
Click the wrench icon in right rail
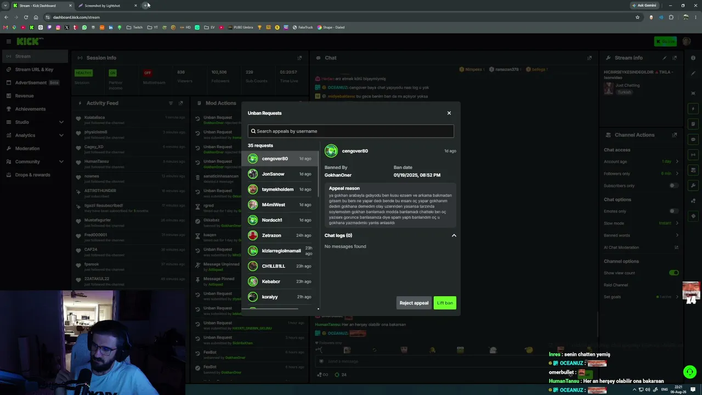click(x=694, y=185)
